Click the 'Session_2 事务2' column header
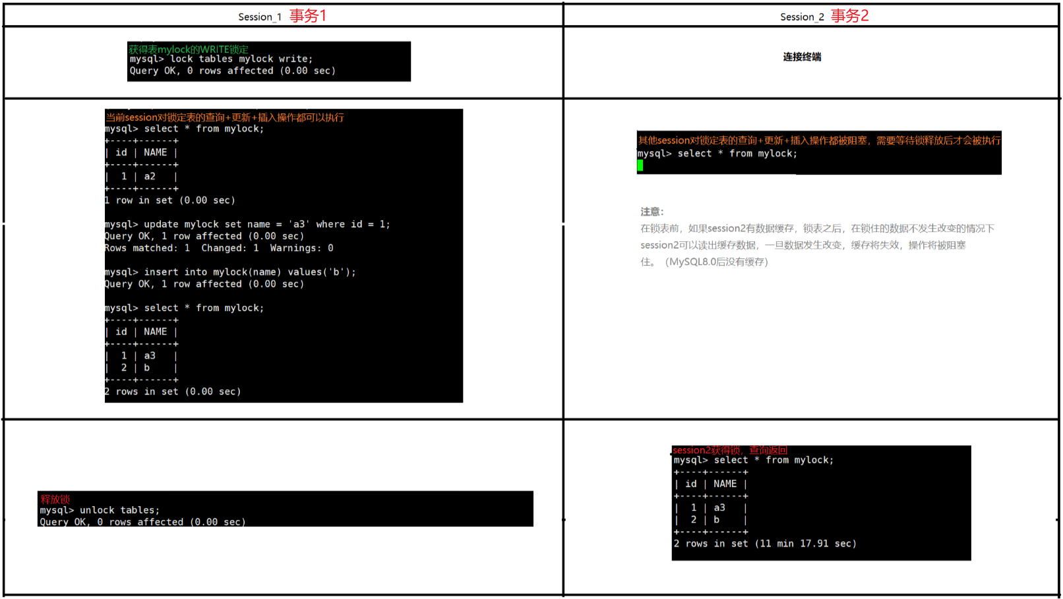The image size is (1063, 599). [824, 16]
